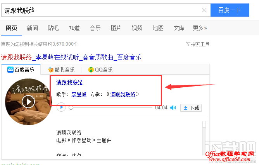
Task: Go to the 图片 search category
Action: [116, 28]
